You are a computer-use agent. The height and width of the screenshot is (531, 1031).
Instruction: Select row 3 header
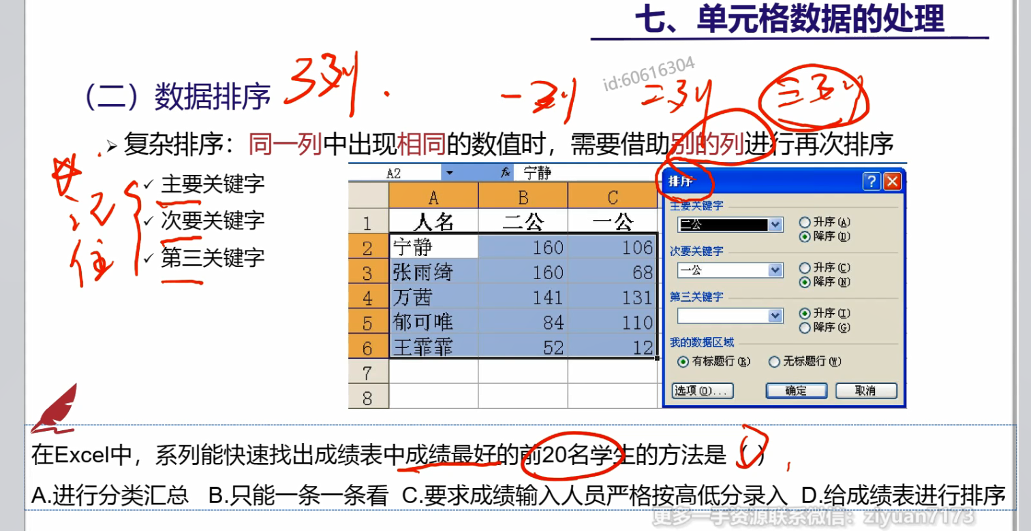point(368,272)
